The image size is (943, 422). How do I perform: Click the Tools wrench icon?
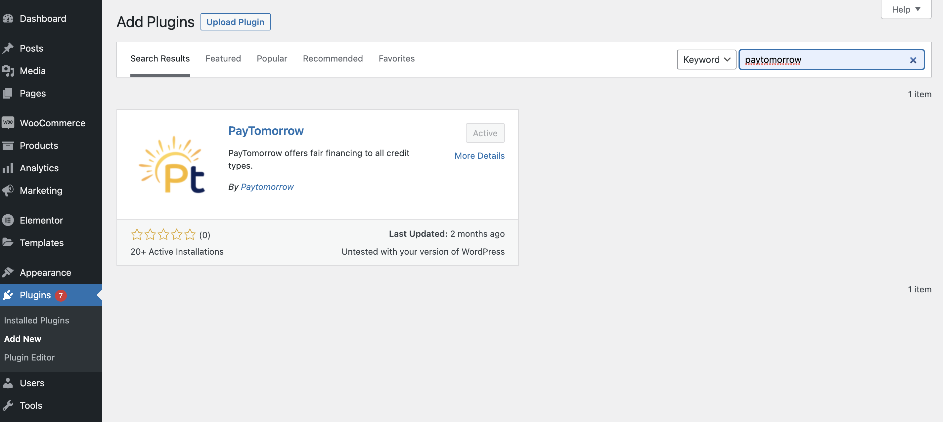(x=8, y=405)
